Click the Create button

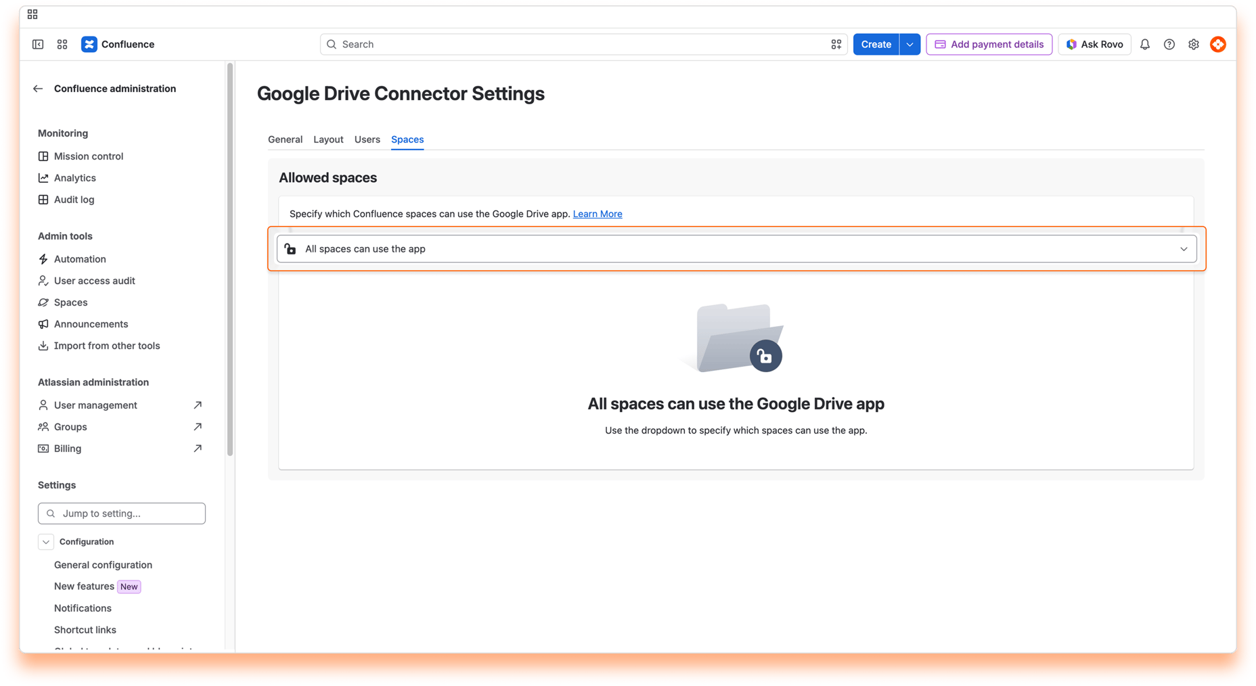point(876,44)
